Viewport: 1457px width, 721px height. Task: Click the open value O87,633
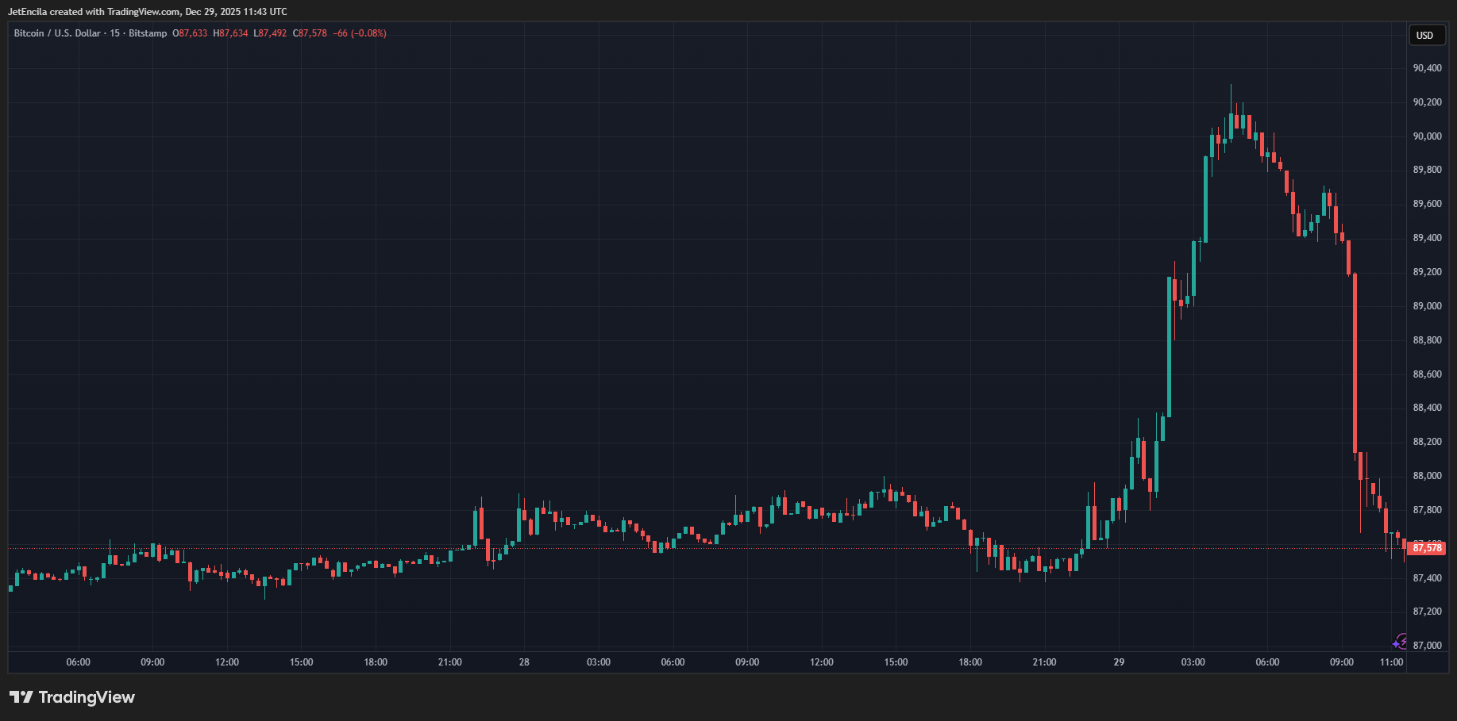[190, 33]
